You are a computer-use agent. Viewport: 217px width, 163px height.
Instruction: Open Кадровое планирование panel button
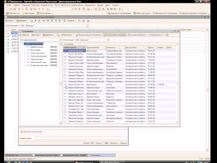pyautogui.click(x=119, y=13)
